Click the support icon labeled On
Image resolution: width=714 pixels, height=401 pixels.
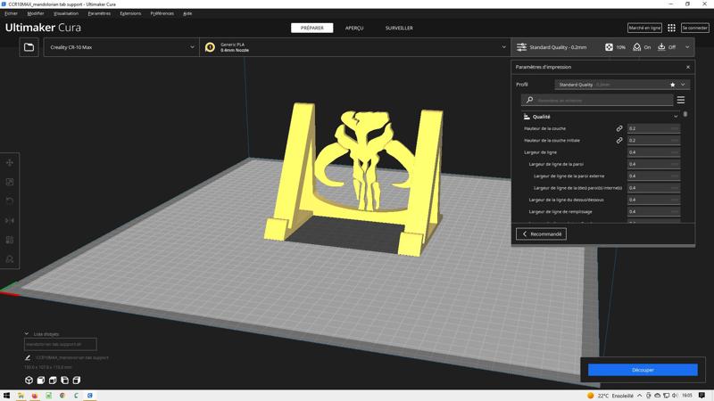coord(637,47)
